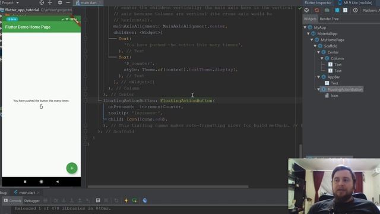The image size is (380, 214).
Task: Click the step out debug icon
Action: 80,200
